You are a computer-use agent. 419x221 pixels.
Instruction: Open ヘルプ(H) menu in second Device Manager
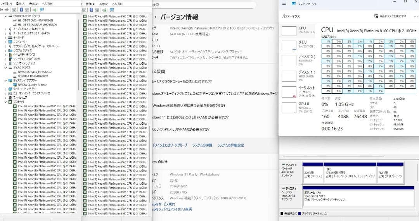pos(118,4)
